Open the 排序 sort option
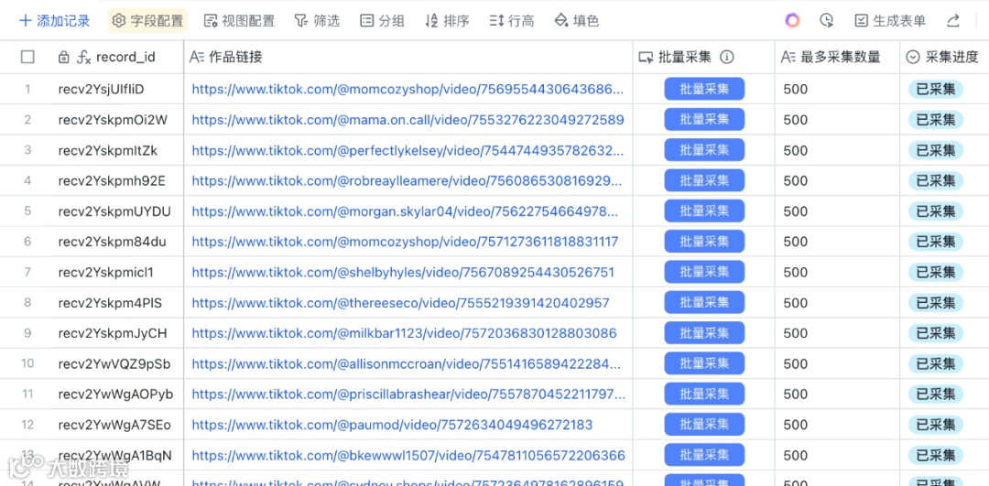 (x=447, y=21)
